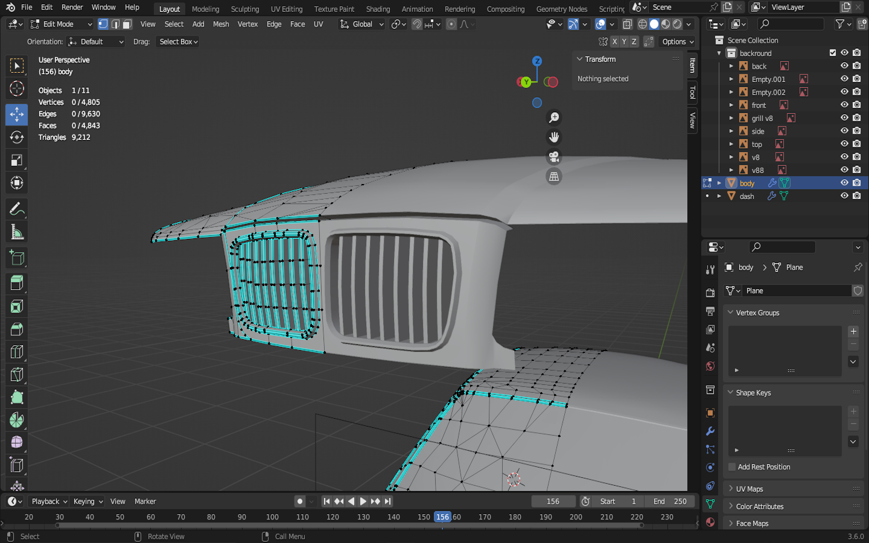Play the animation forward
The width and height of the screenshot is (869, 543).
click(x=363, y=501)
